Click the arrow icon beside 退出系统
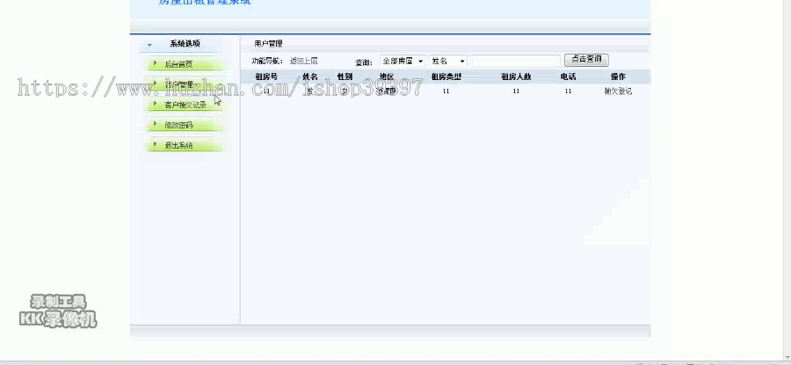The image size is (791, 365). tap(156, 144)
